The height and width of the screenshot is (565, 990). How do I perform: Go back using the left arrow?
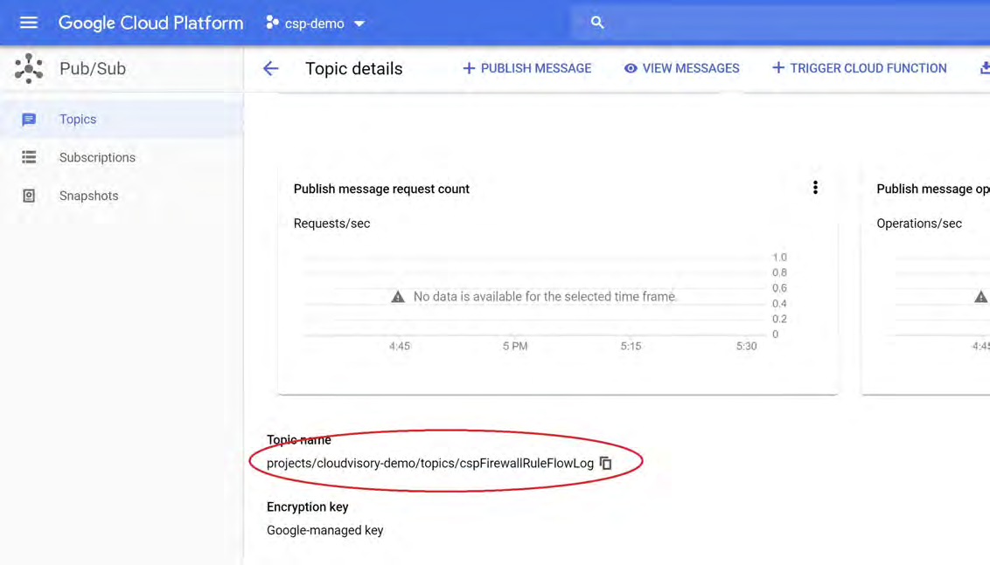[271, 68]
